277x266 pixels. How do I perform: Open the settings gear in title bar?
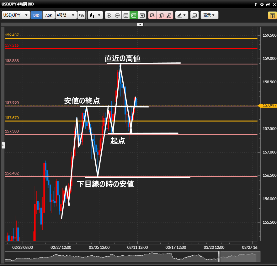point(262,4)
